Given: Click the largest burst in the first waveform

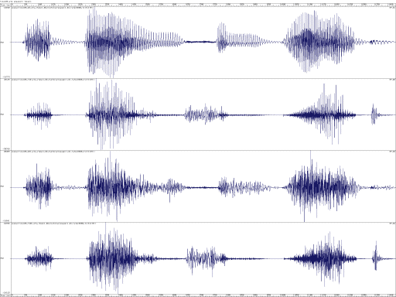Looking at the screenshot, I should tap(134, 42).
